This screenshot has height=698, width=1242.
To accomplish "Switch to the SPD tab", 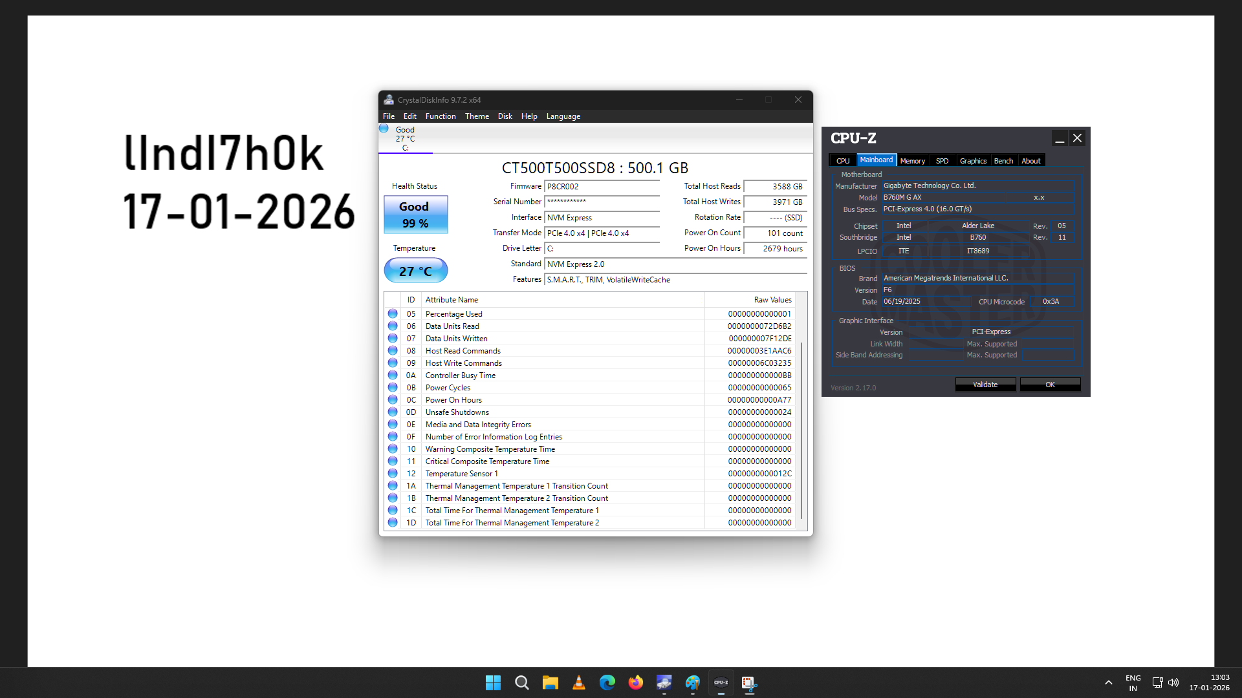I will (942, 161).
